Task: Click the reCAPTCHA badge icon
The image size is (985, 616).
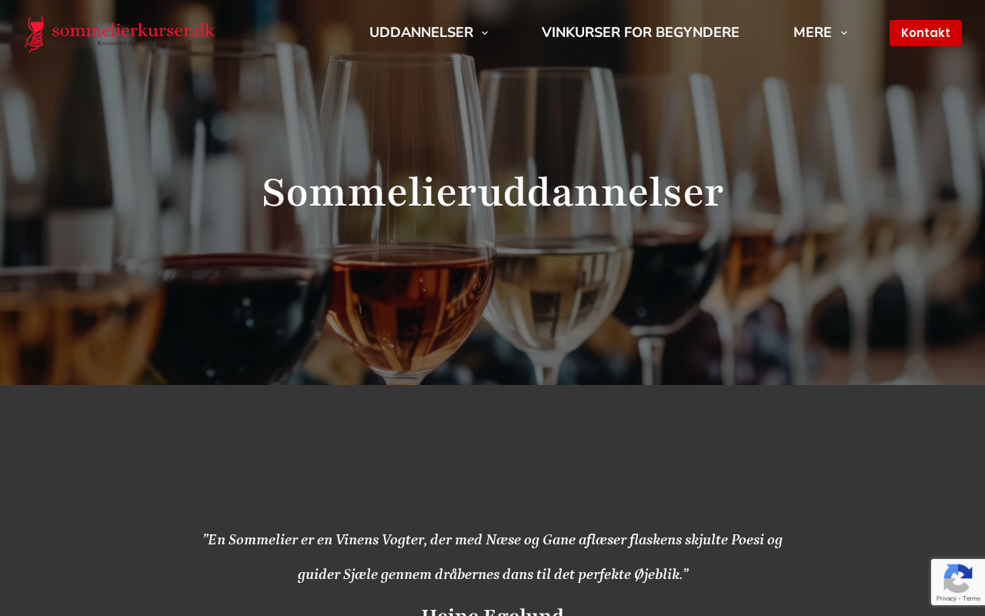Action: 957,579
